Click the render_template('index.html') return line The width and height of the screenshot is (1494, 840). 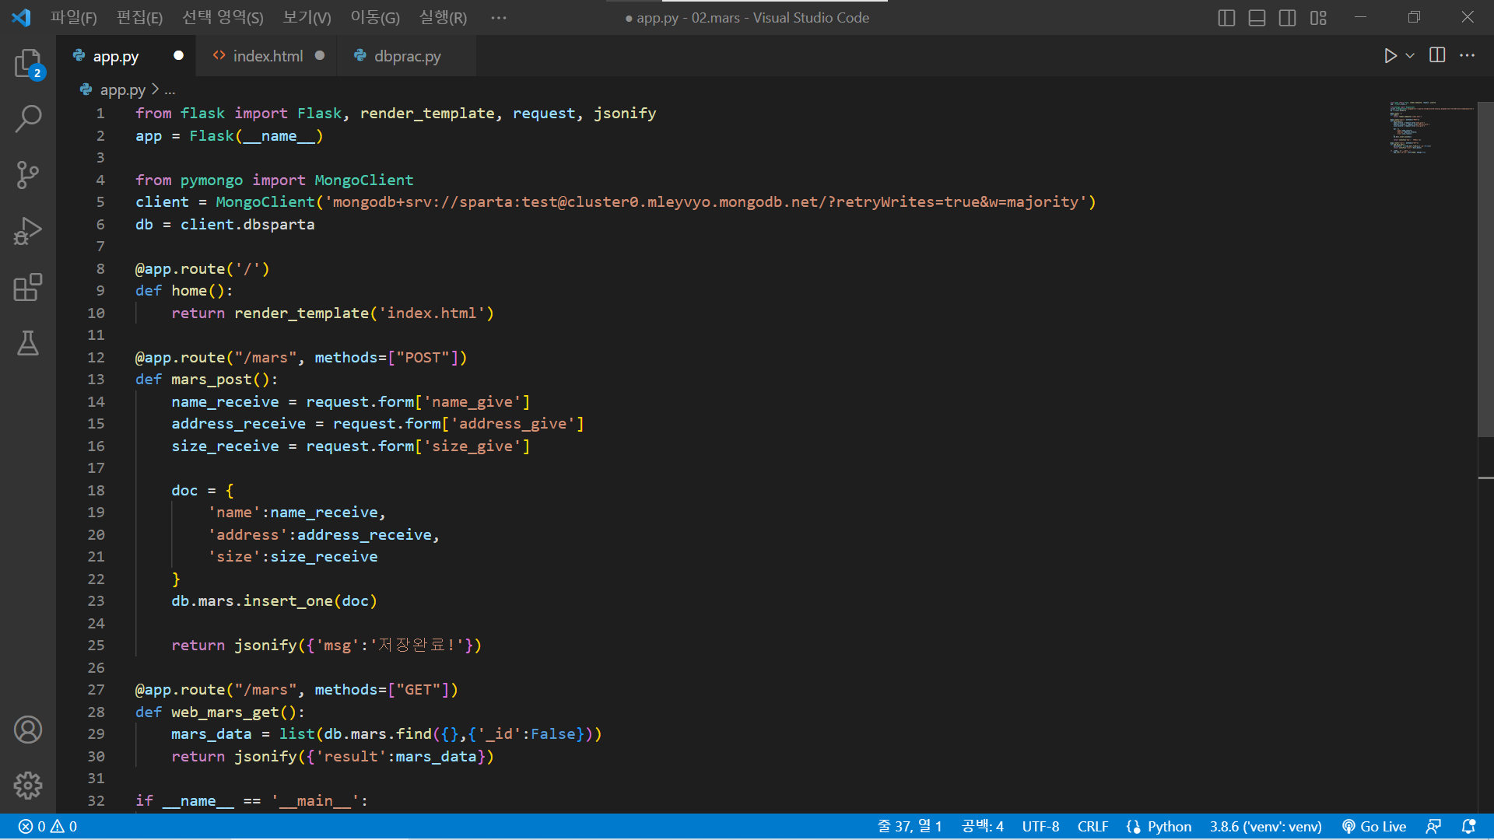333,313
